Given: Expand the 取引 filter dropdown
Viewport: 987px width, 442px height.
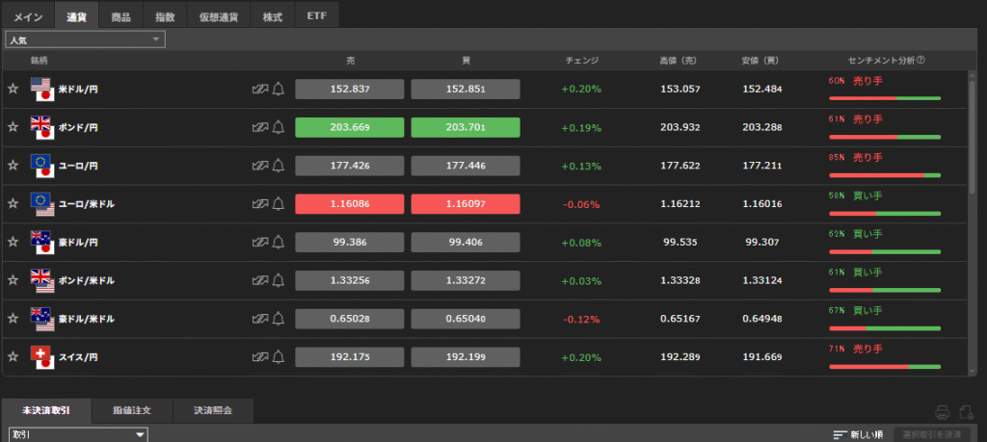Looking at the screenshot, I should click(77, 435).
